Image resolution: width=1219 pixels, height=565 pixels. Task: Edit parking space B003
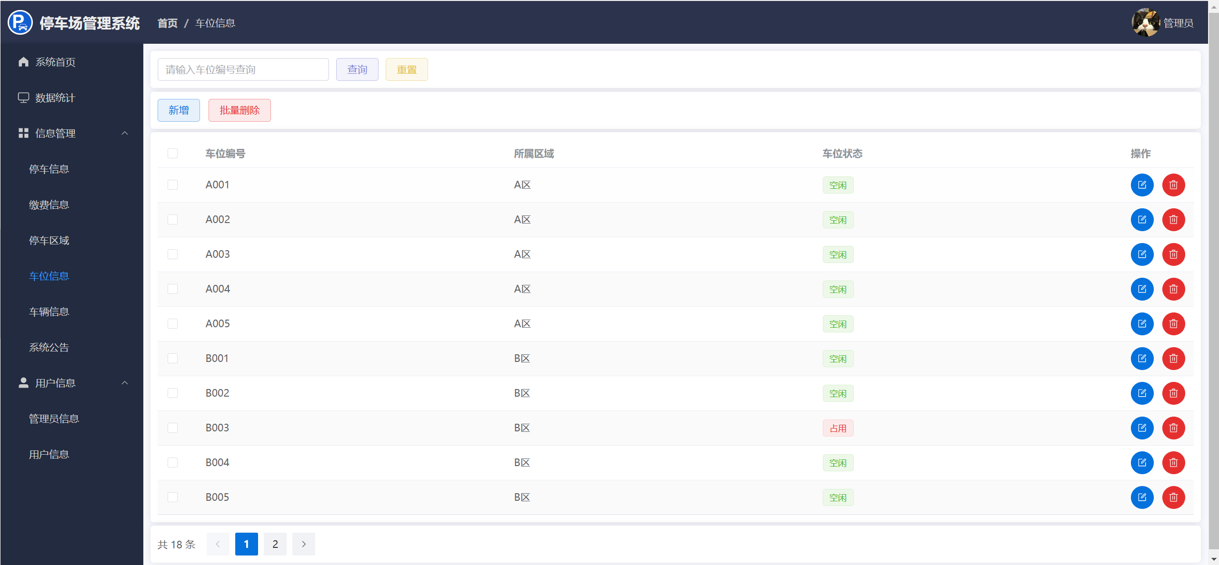(1142, 428)
